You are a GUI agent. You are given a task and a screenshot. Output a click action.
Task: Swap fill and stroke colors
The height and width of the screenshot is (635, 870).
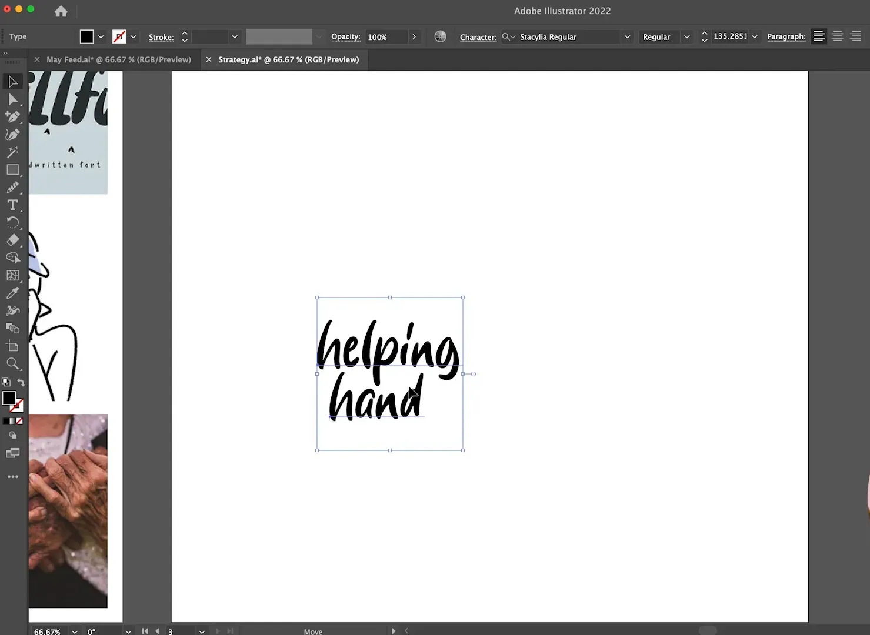coord(21,382)
